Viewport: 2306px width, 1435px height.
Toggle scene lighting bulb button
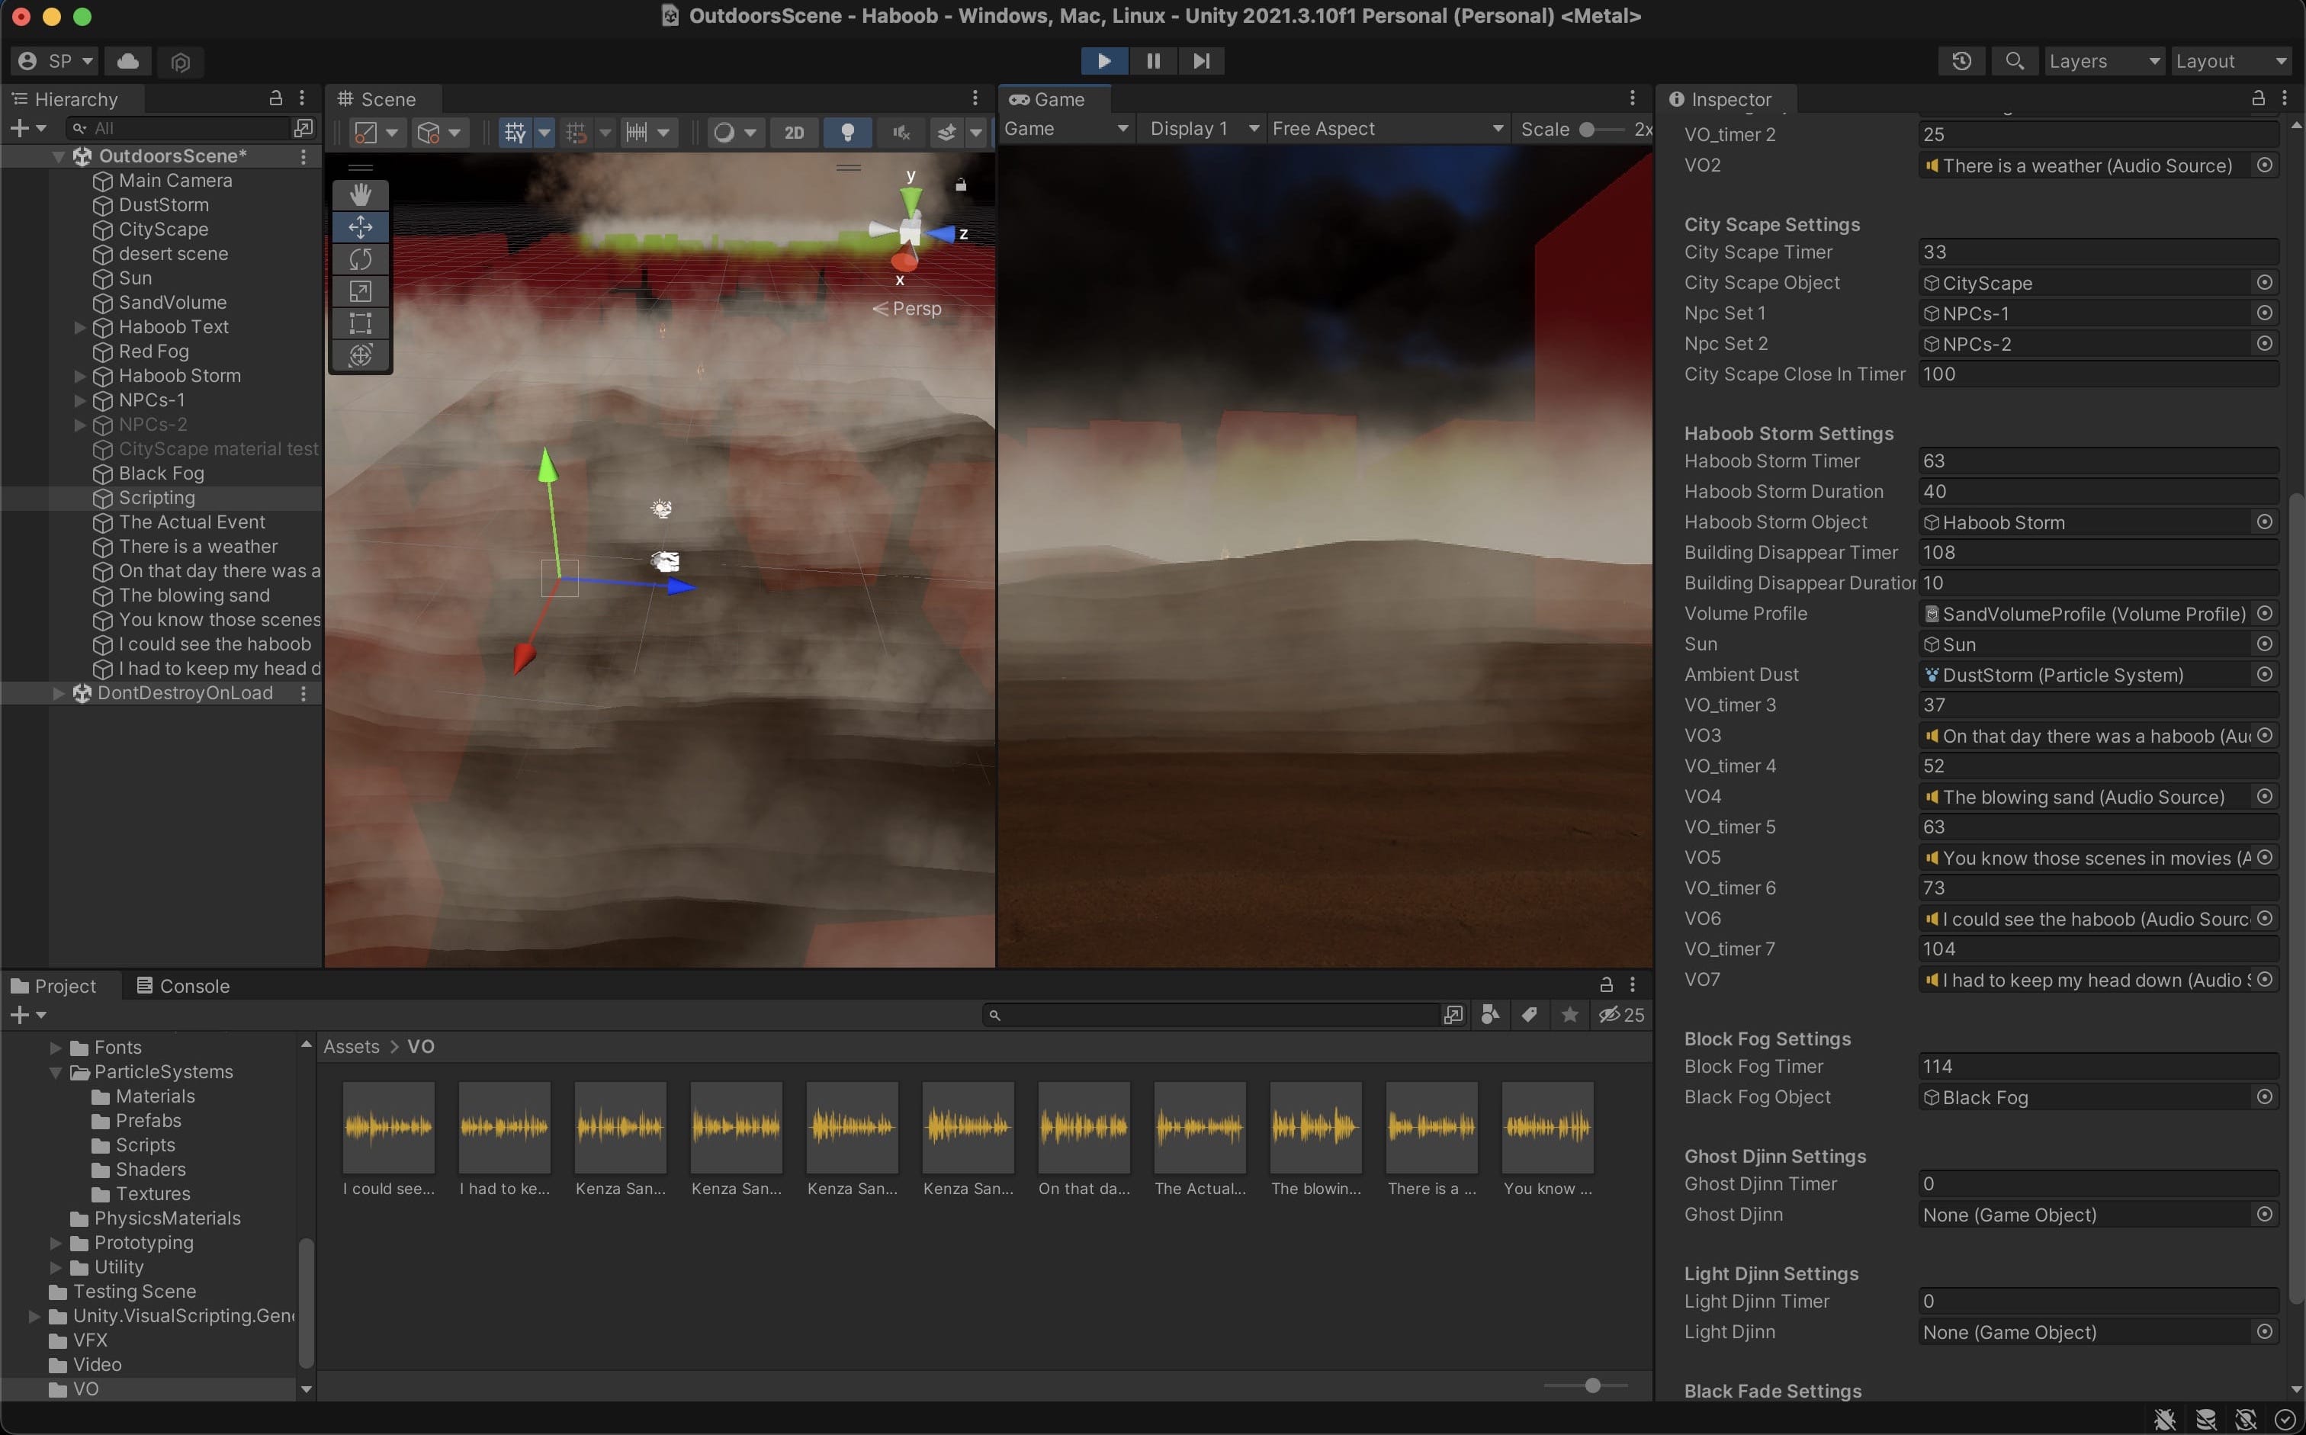pos(847,133)
